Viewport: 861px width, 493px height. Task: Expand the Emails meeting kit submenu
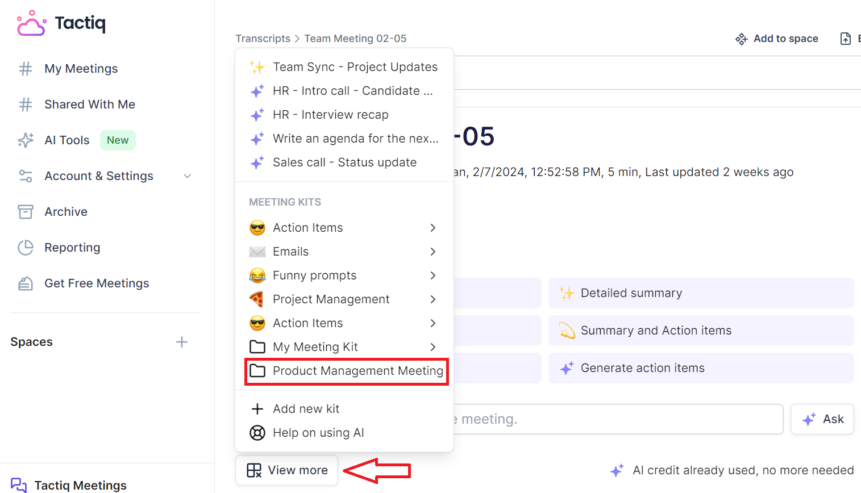(x=432, y=252)
